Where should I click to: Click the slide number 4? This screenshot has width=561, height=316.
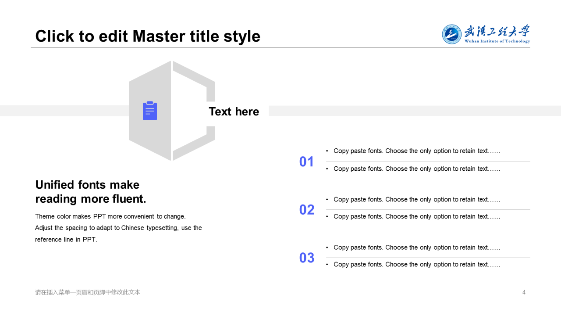pos(524,292)
